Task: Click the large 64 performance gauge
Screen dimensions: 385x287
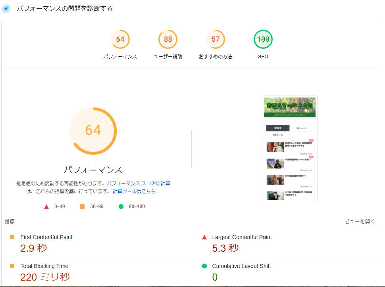Action: pos(93,130)
